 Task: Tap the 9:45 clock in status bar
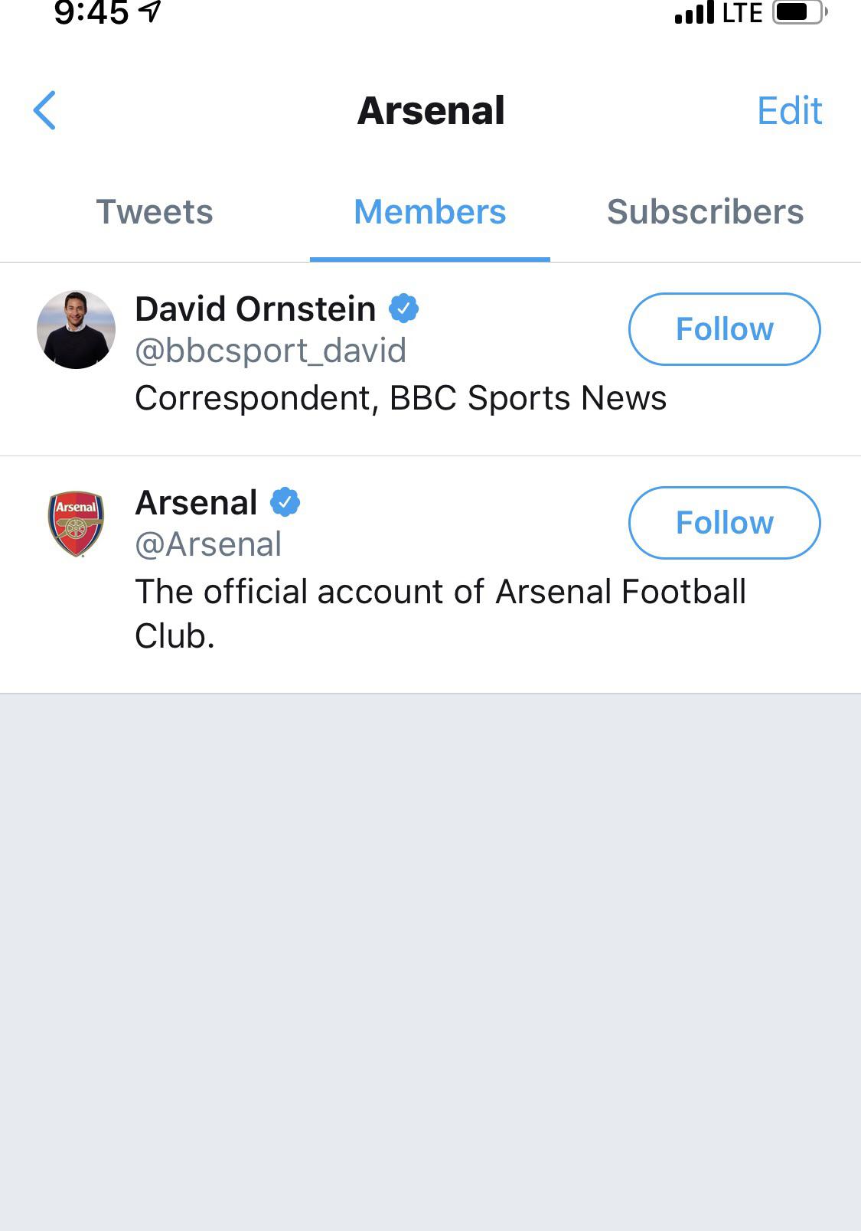point(91,12)
